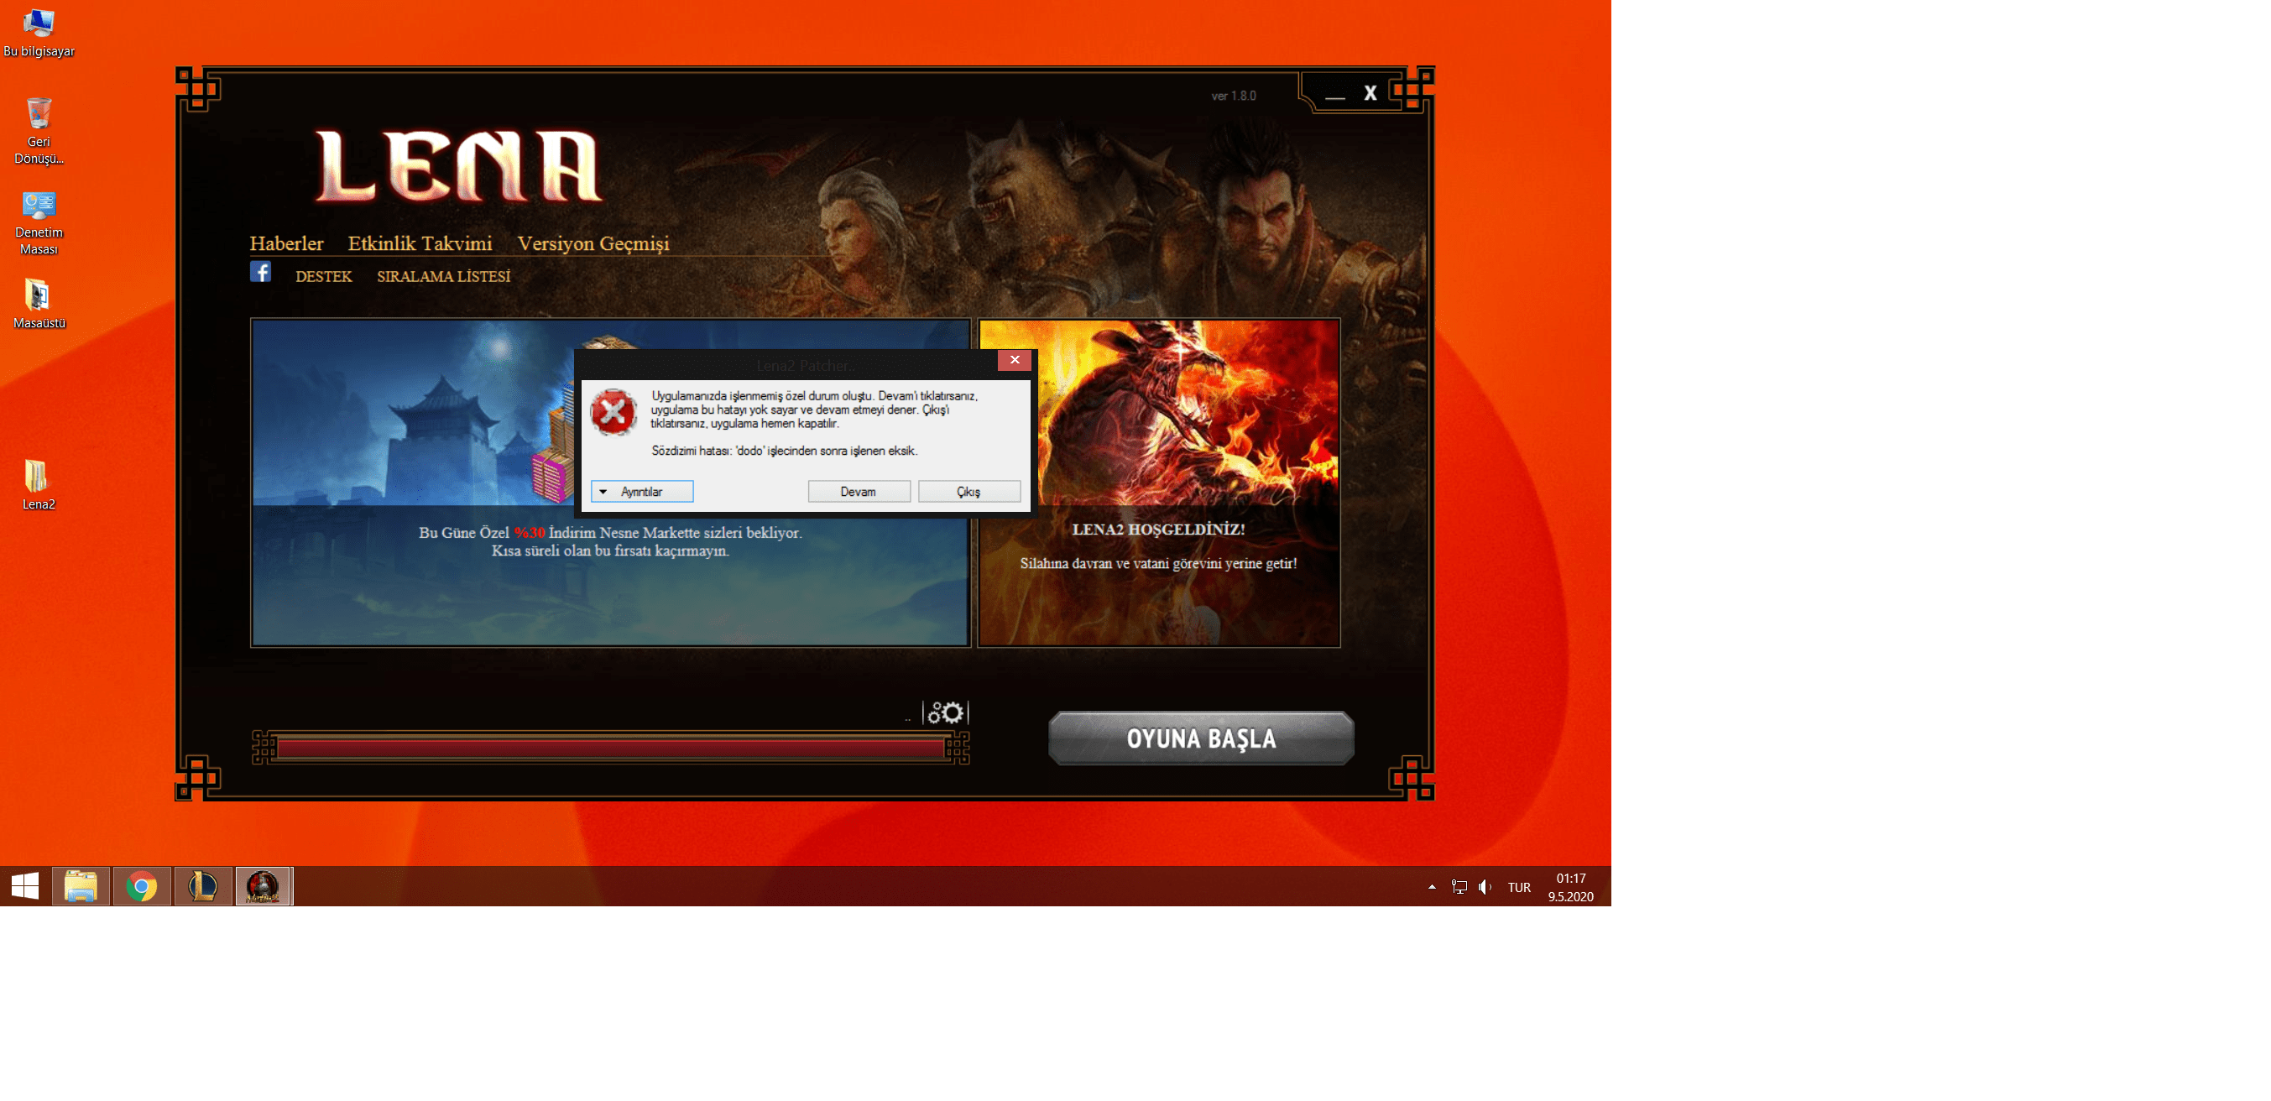The width and height of the screenshot is (2271, 1101).
Task: Click the red patch progress bar
Action: [610, 749]
